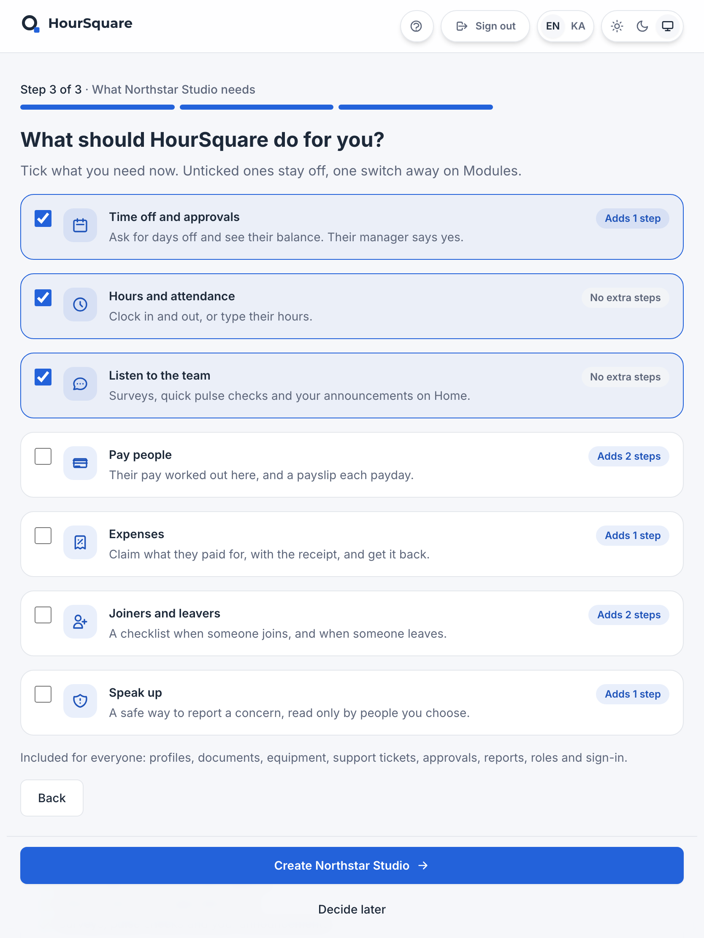Sign out of HourSquare

(x=485, y=26)
